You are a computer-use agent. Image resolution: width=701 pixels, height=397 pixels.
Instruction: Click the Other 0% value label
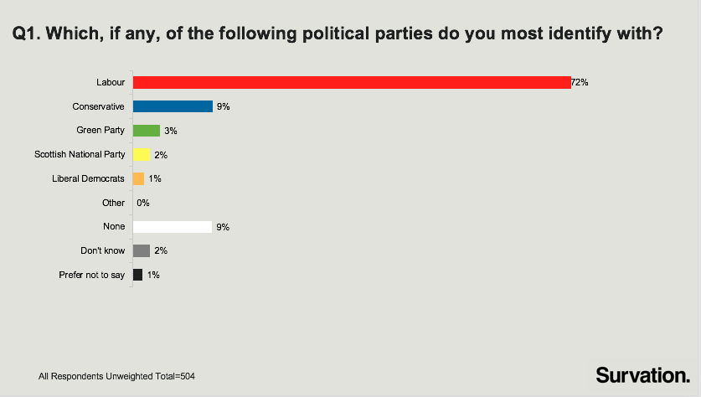click(143, 203)
